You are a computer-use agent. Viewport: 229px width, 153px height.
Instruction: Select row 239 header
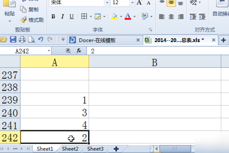(10, 99)
